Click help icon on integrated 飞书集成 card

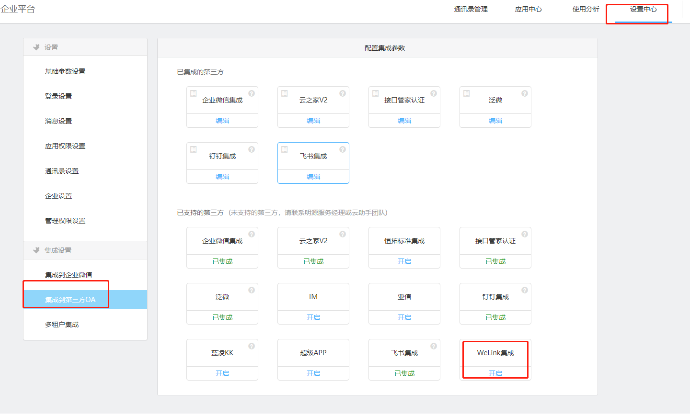coord(343,149)
